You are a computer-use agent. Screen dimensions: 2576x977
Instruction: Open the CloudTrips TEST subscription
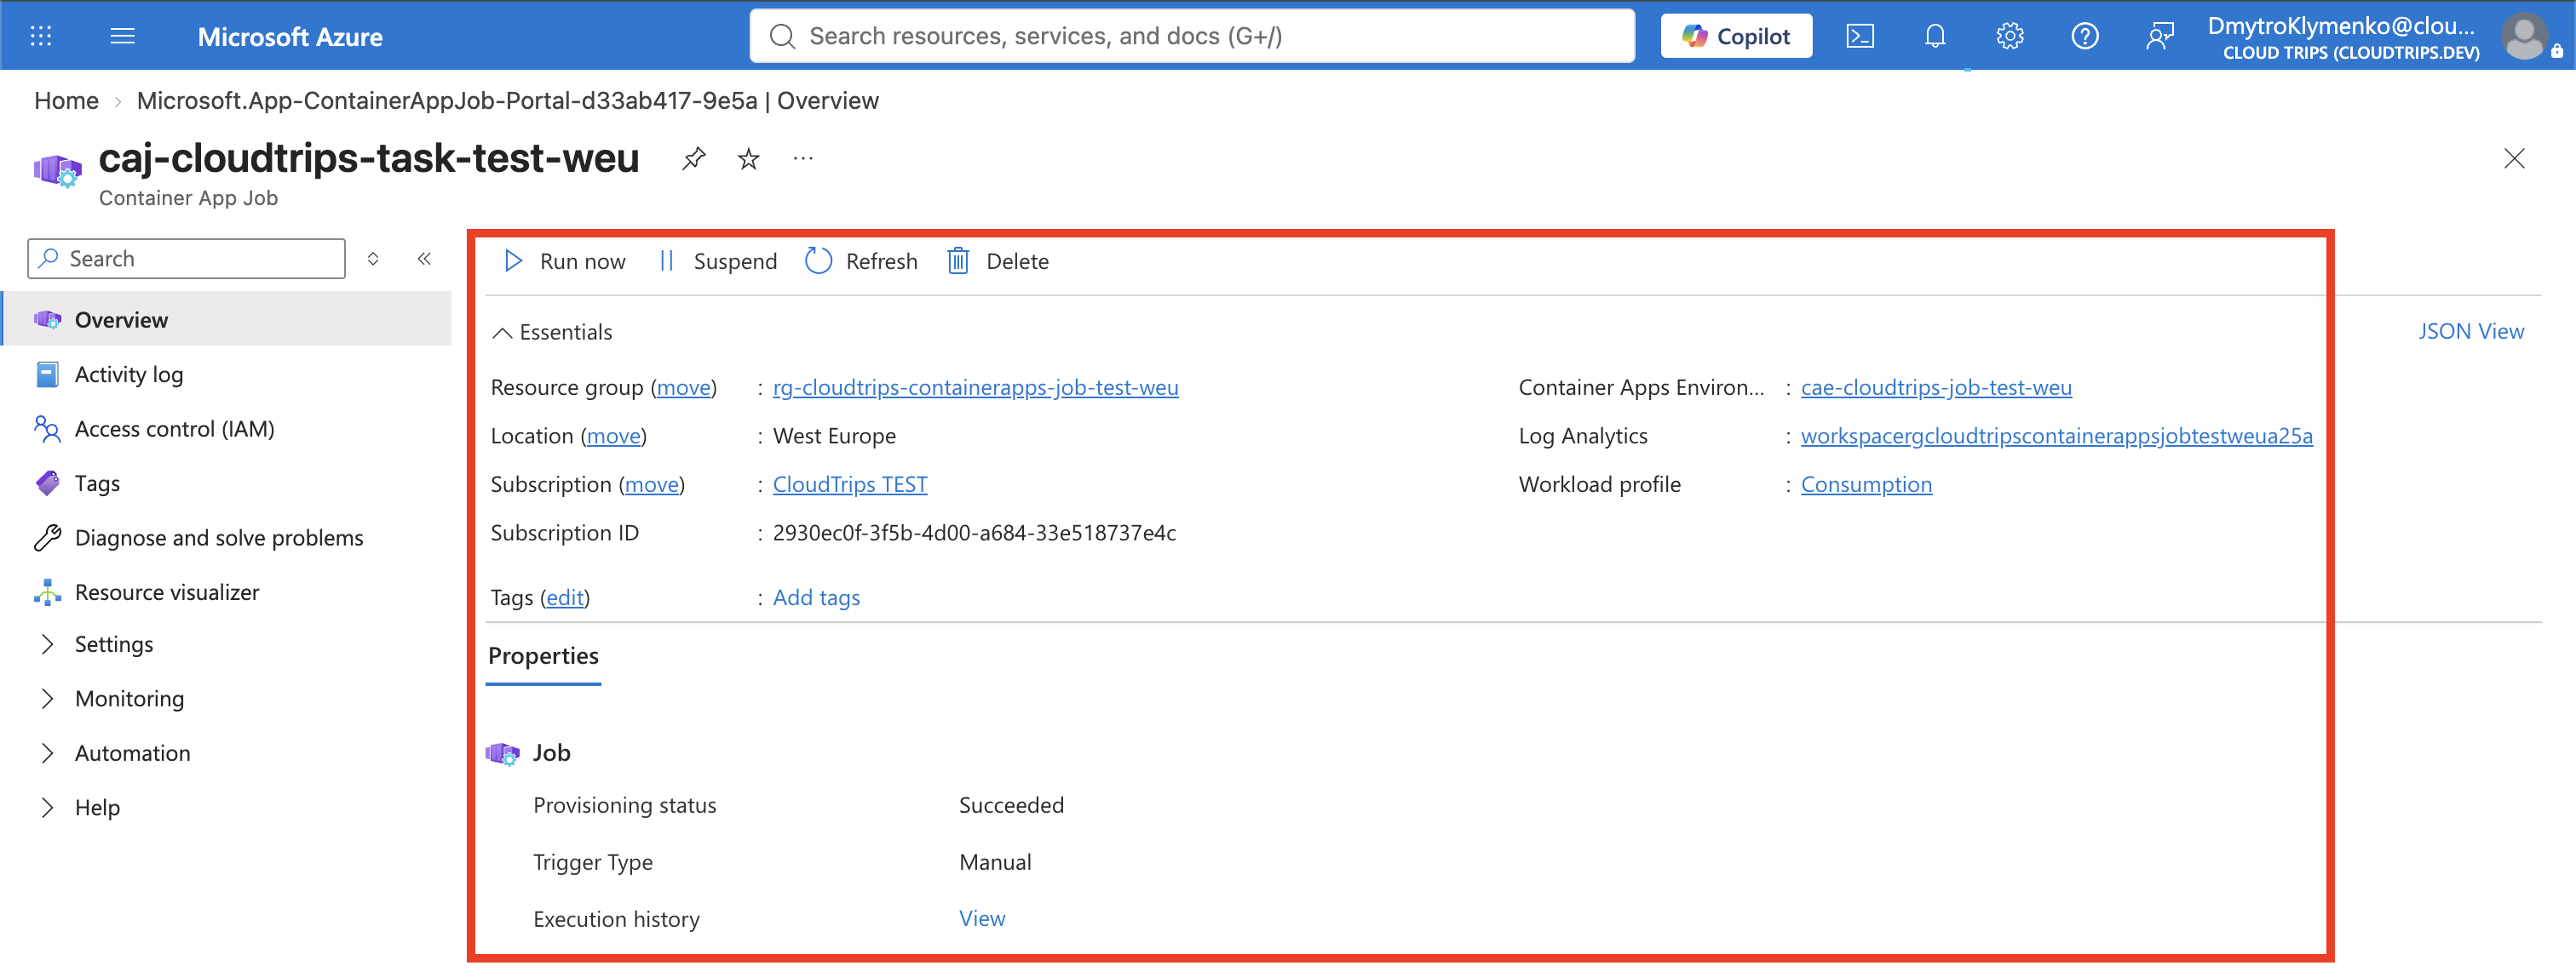tap(850, 484)
